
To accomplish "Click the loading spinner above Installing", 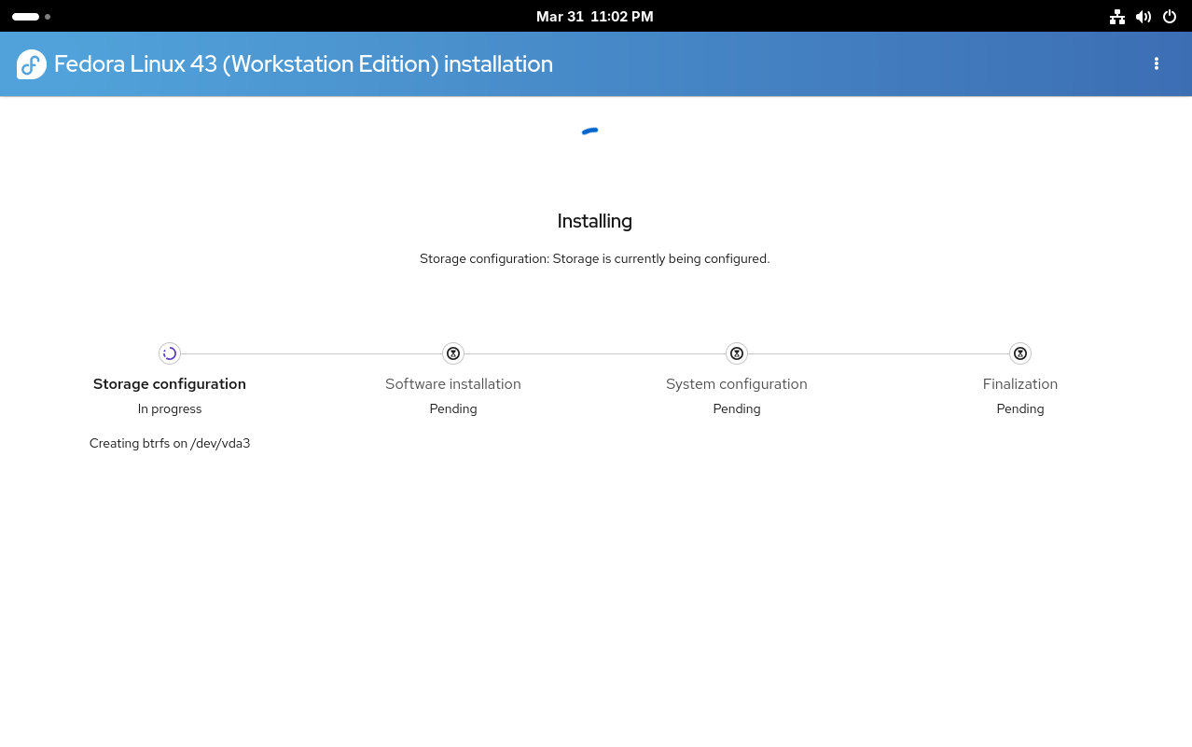I will point(589,131).
